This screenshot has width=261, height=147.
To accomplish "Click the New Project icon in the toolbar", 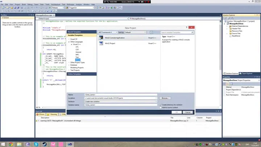I will point(3,8).
